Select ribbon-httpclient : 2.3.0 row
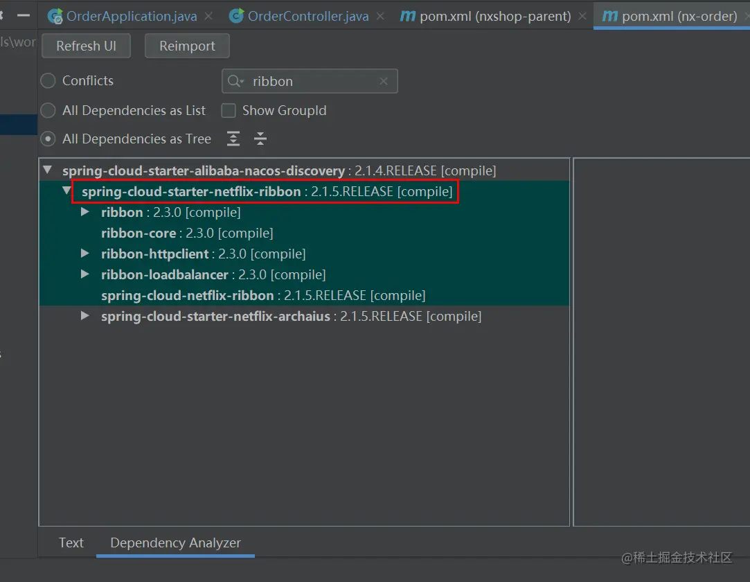The height and width of the screenshot is (582, 750). coord(304,254)
